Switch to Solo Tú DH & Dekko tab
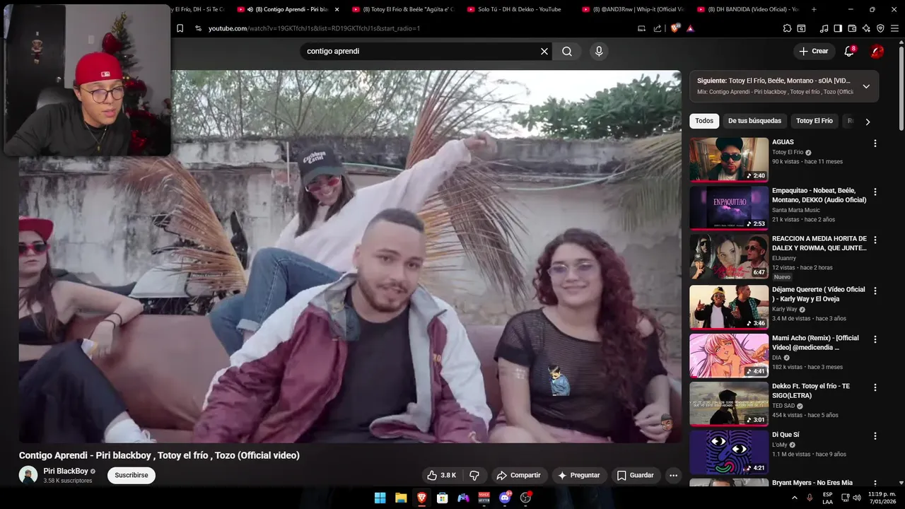 click(x=520, y=9)
